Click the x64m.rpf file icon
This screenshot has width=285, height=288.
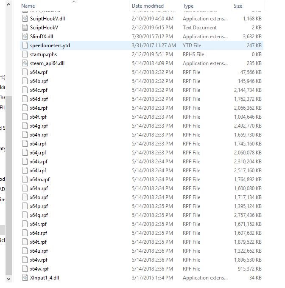click(x=25, y=180)
